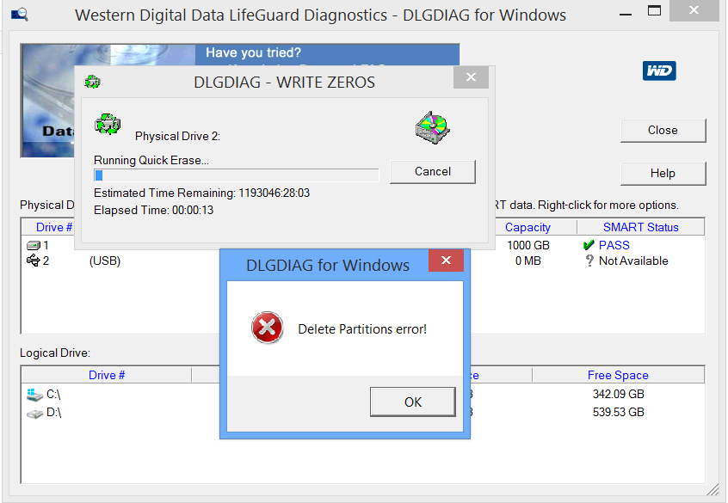728x503 pixels.
Task: Sort physical drives by Capacity column header
Action: pos(527,227)
